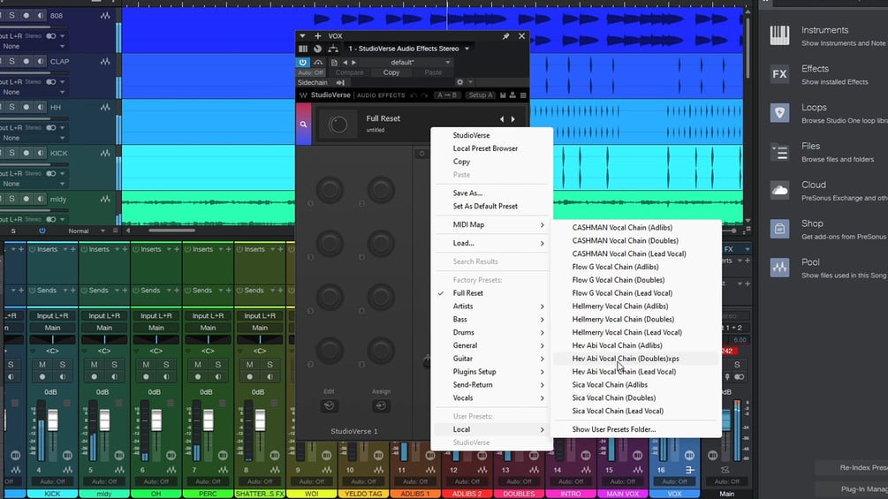Screen dimensions: 888x499
Task: Click the StudioVerse search magnifier icon
Action: click(x=304, y=124)
